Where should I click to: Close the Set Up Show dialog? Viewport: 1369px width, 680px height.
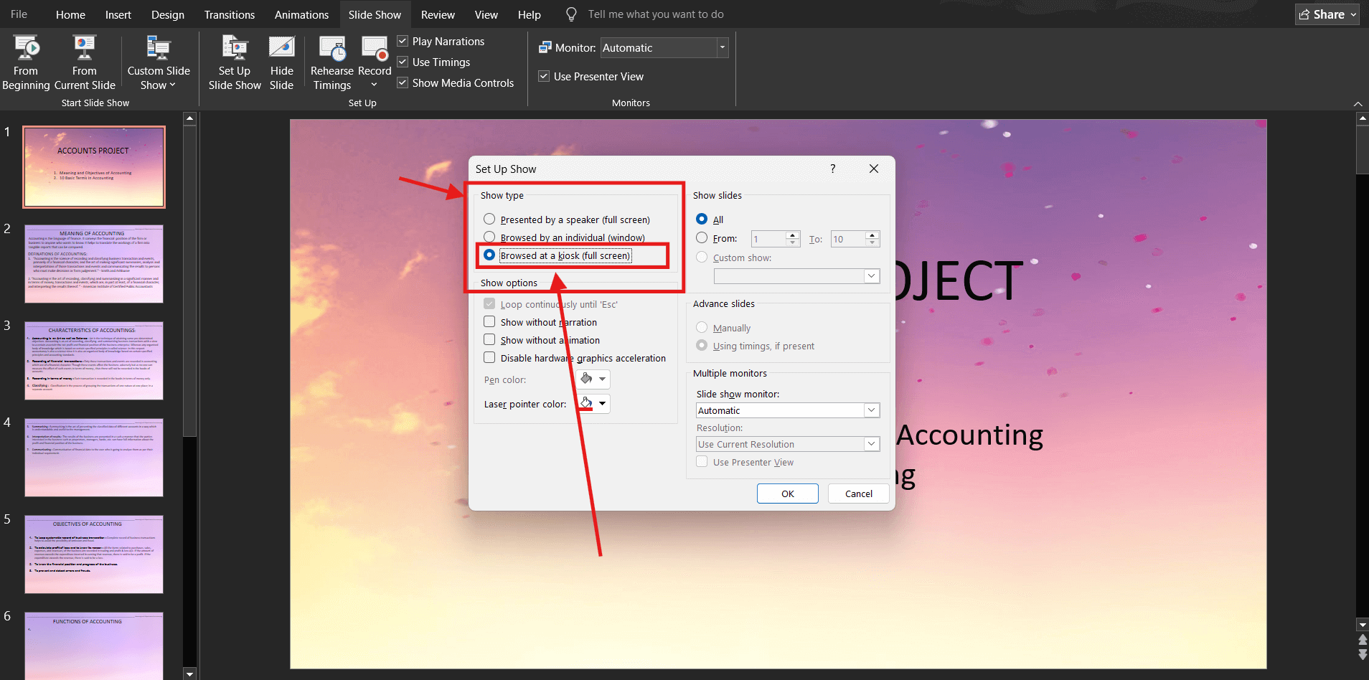click(873, 169)
